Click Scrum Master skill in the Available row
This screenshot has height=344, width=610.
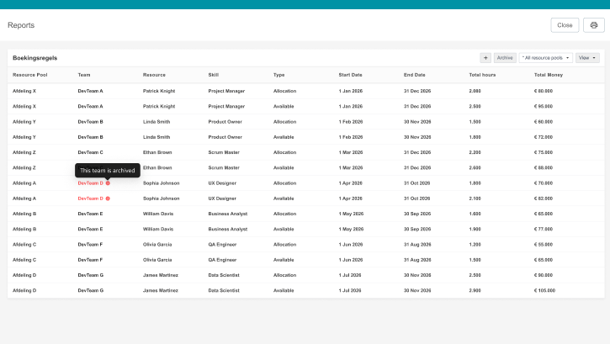224,167
